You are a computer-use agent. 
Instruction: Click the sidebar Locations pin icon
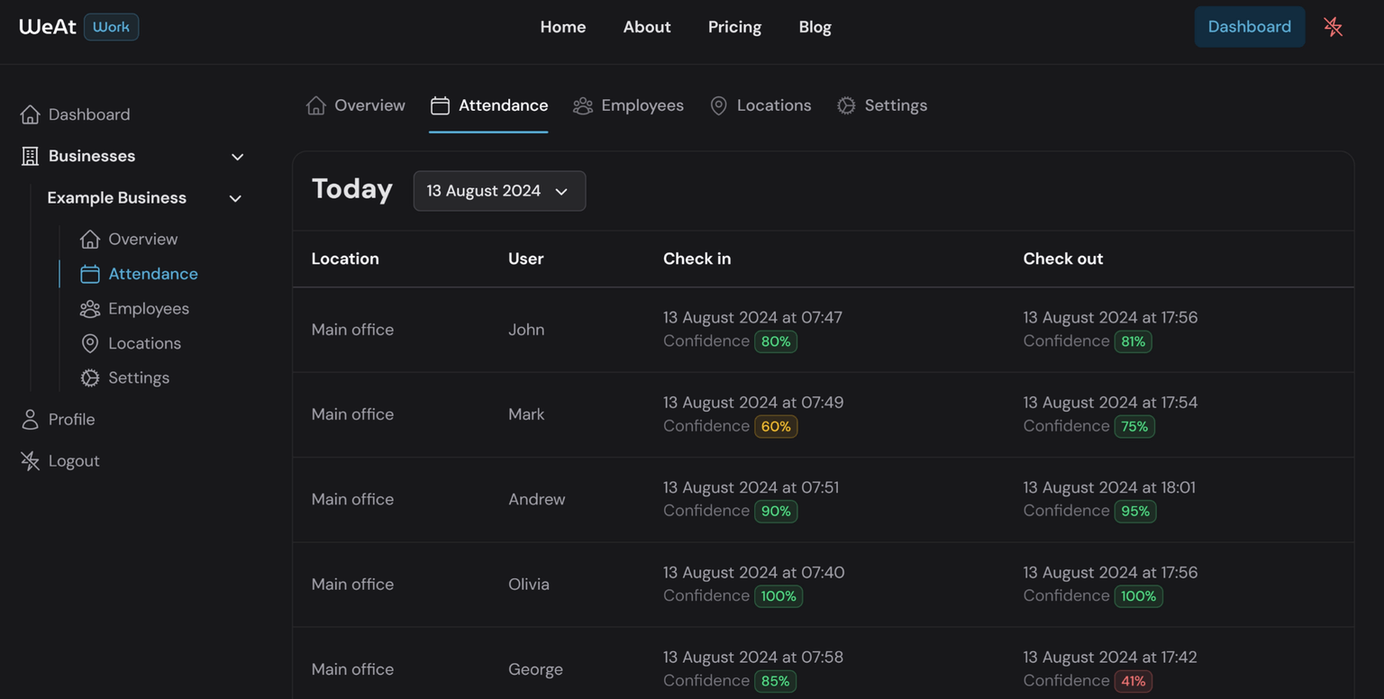[89, 343]
